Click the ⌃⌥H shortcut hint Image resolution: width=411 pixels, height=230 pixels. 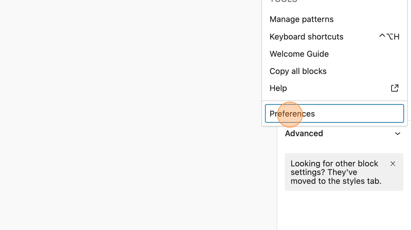389,37
